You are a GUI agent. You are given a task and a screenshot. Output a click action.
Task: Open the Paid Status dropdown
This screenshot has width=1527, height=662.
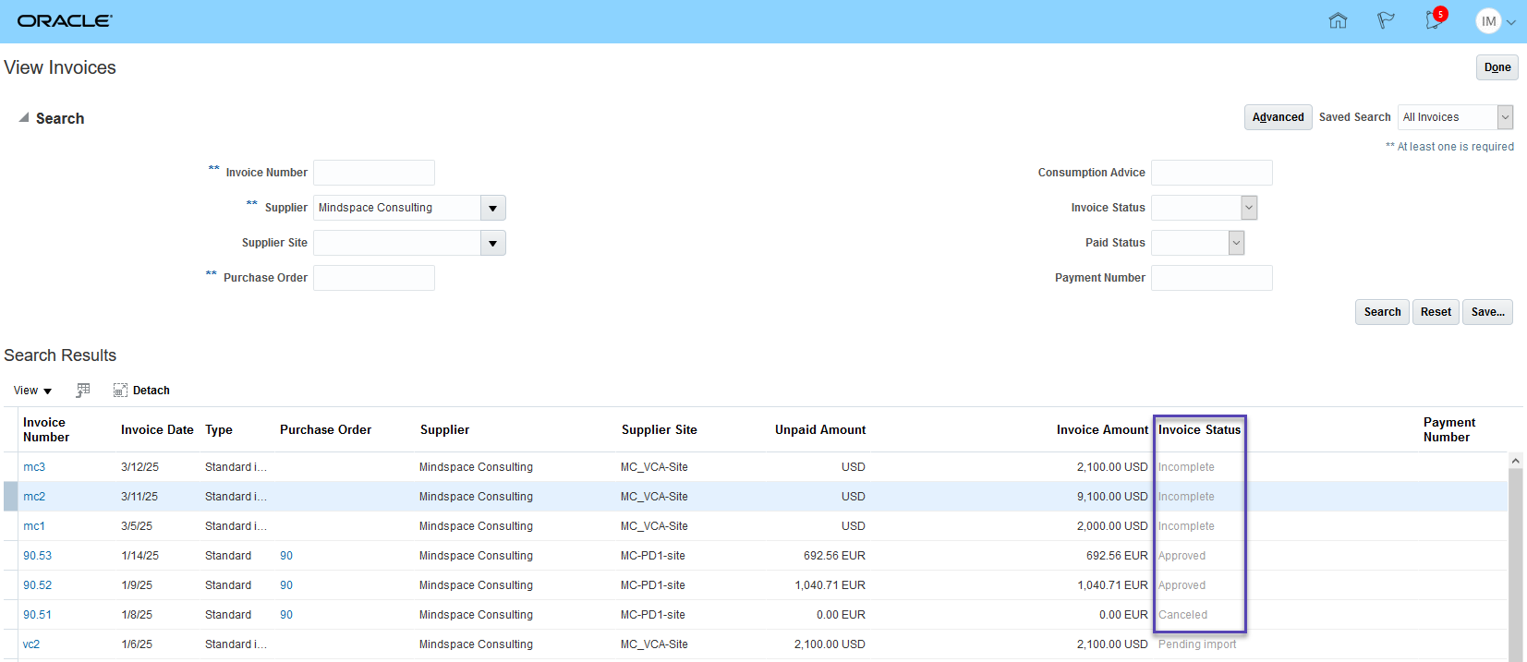(x=1236, y=243)
